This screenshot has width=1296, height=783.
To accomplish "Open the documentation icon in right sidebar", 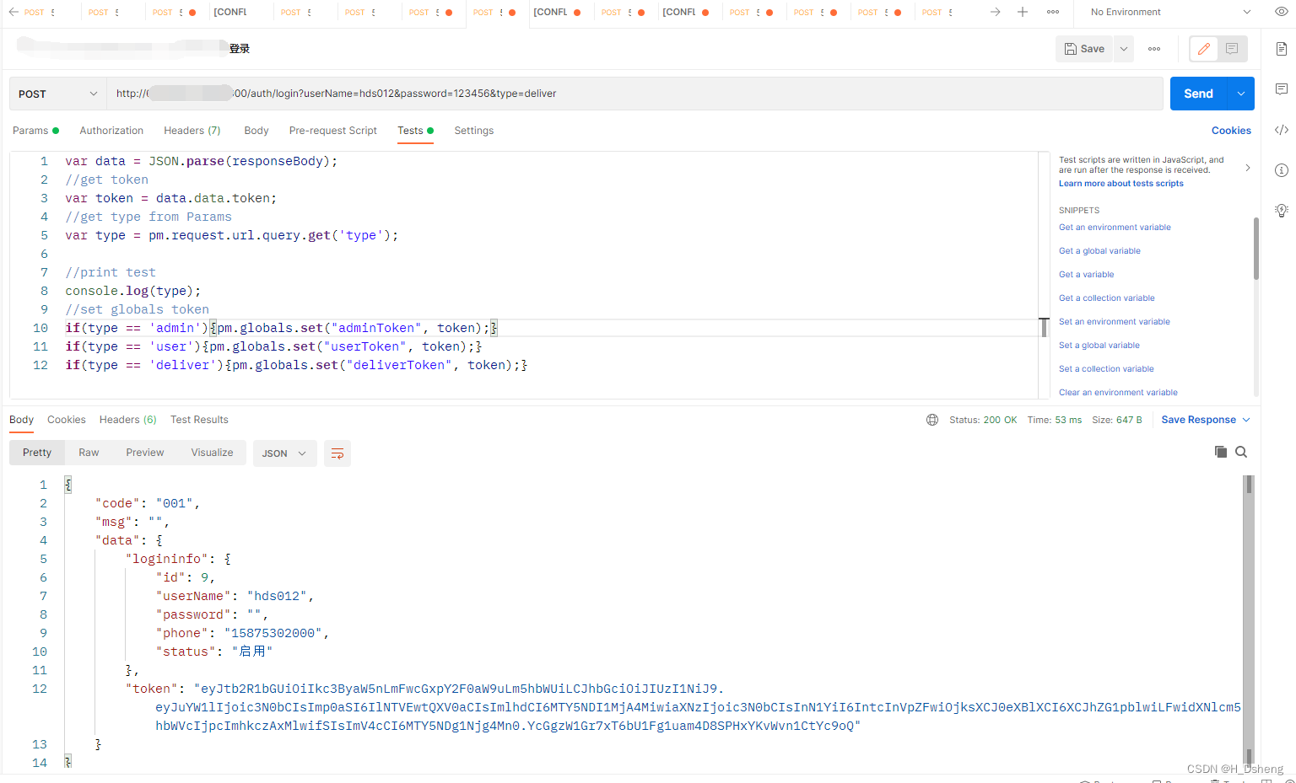I will 1282,49.
